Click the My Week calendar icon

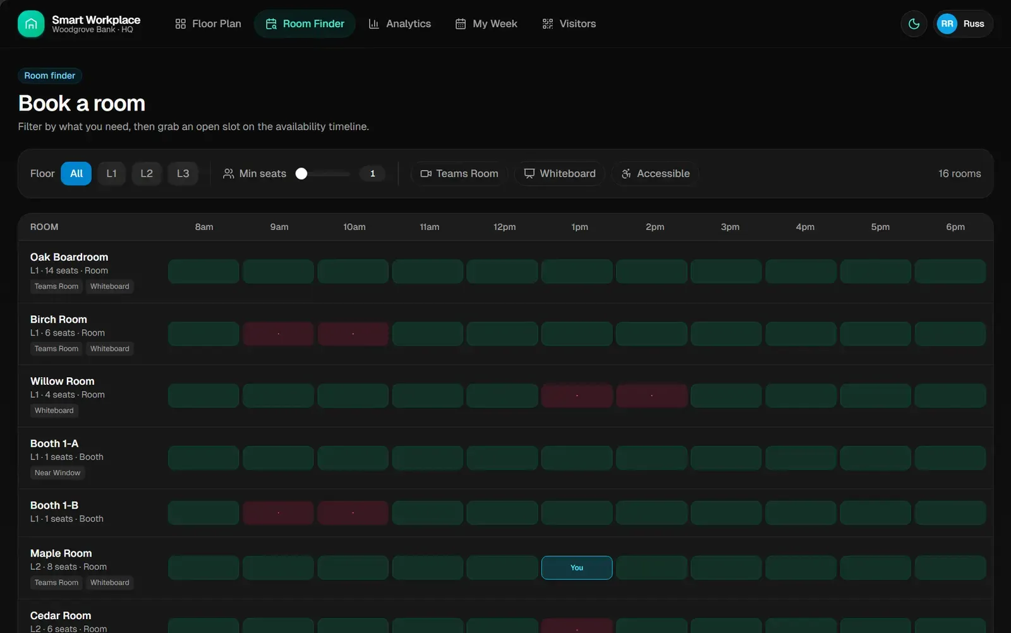pos(461,24)
